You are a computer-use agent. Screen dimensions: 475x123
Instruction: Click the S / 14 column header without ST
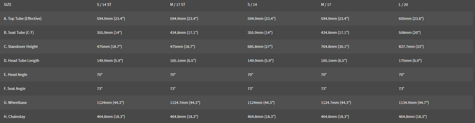[x=252, y=5]
